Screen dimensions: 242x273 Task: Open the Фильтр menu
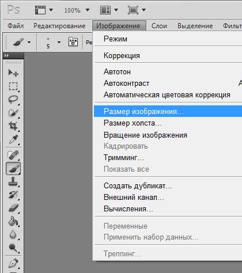click(x=232, y=26)
